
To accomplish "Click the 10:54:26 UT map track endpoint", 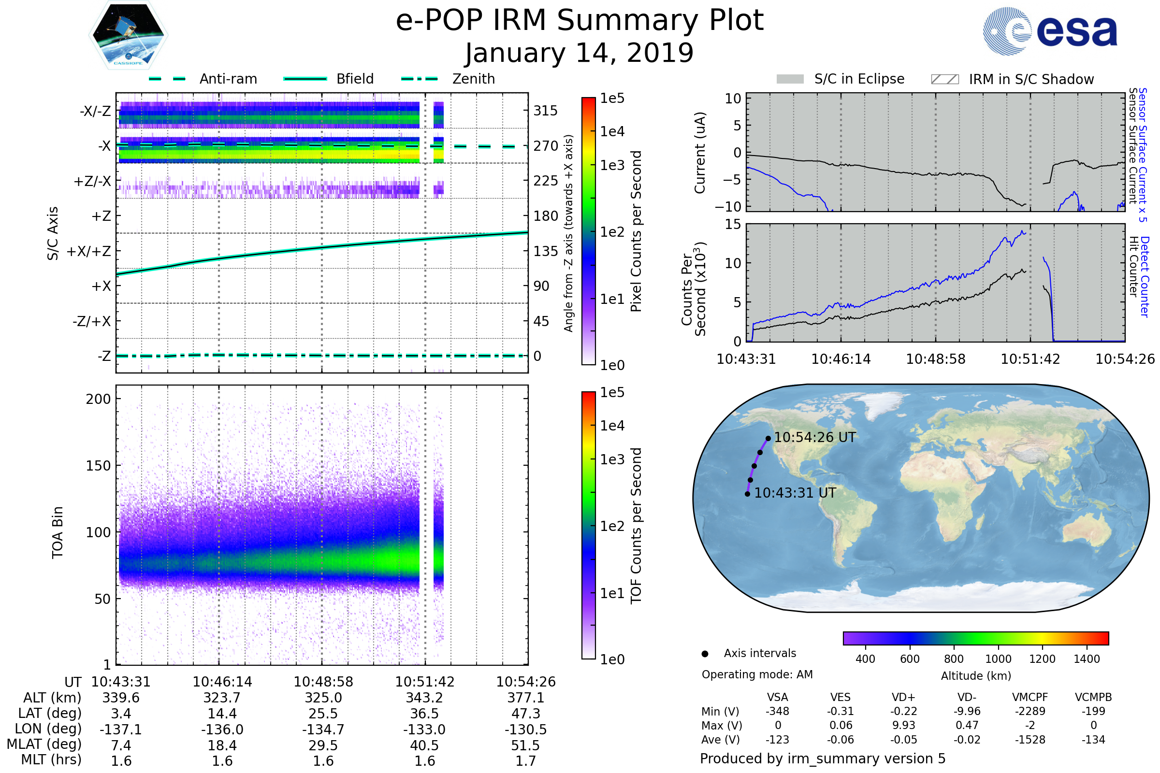I will tap(768, 438).
